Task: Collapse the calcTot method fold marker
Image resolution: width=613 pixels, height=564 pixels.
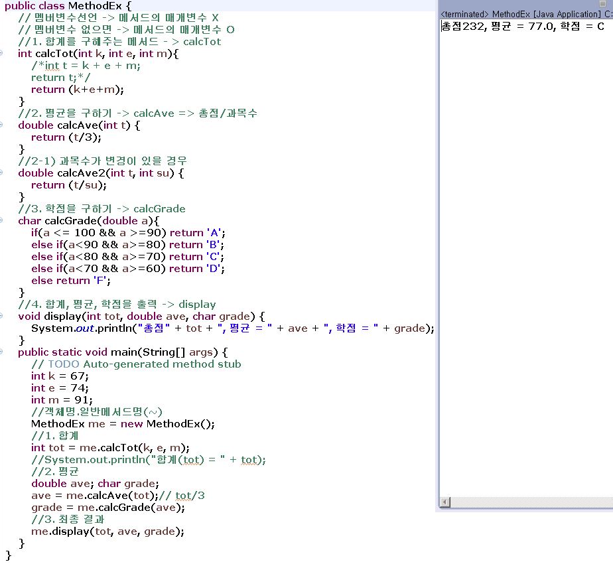Action: coord(1,53)
